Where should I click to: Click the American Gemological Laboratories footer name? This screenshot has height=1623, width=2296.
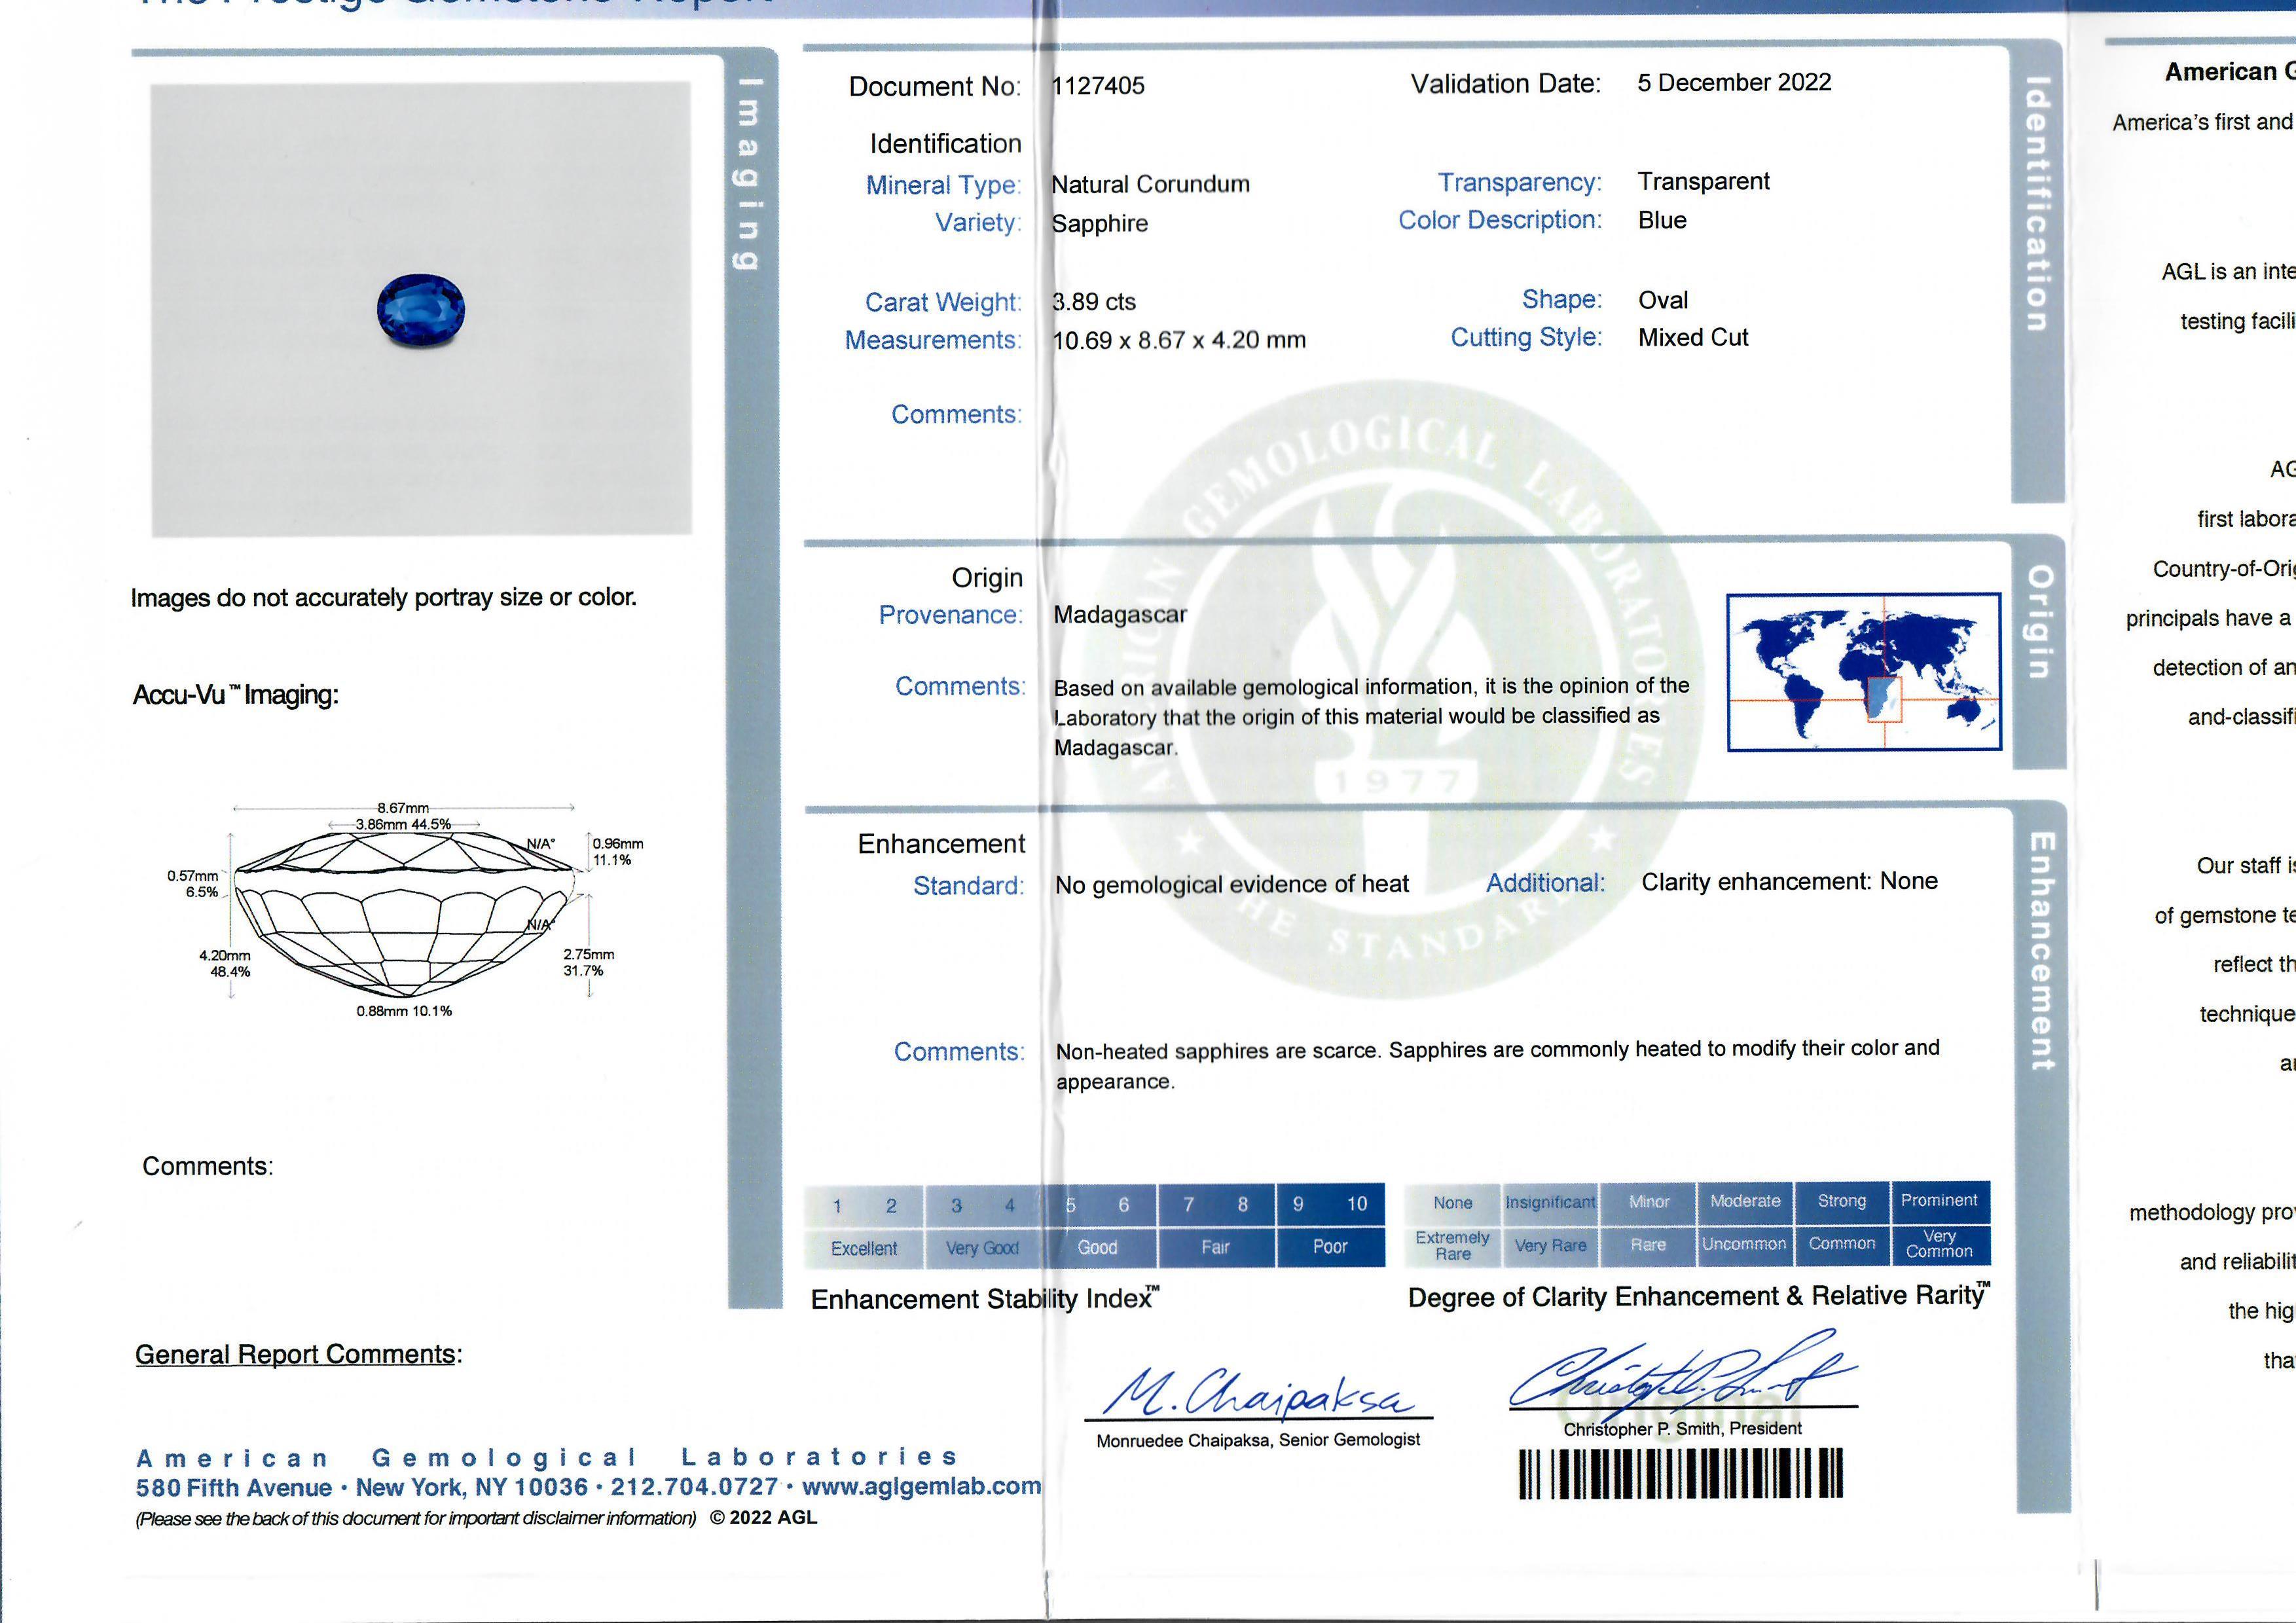tap(547, 1458)
